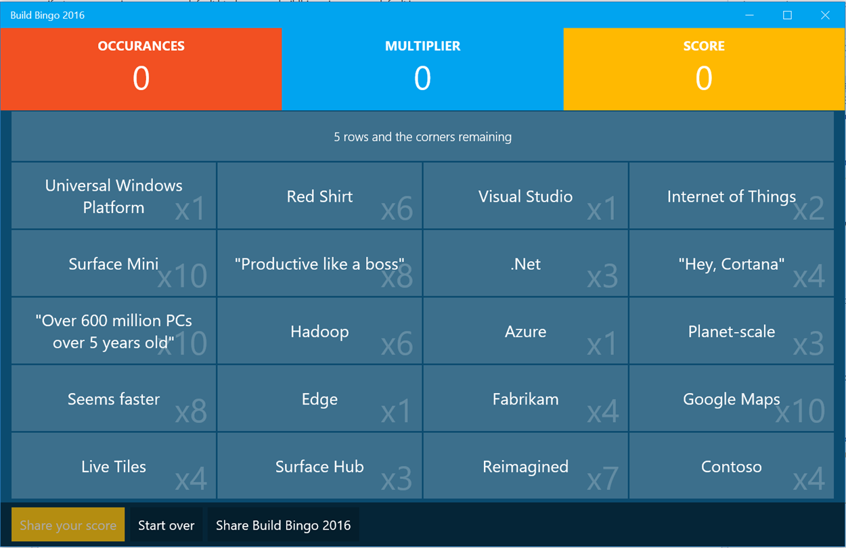The height and width of the screenshot is (548, 846).
Task: Mark Surface Mini as heard
Action: [x=114, y=264]
